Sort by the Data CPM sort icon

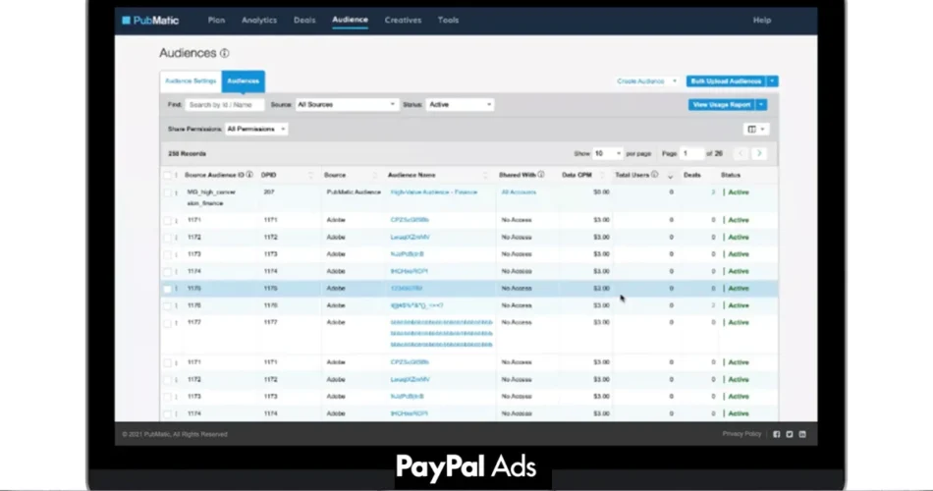click(602, 176)
